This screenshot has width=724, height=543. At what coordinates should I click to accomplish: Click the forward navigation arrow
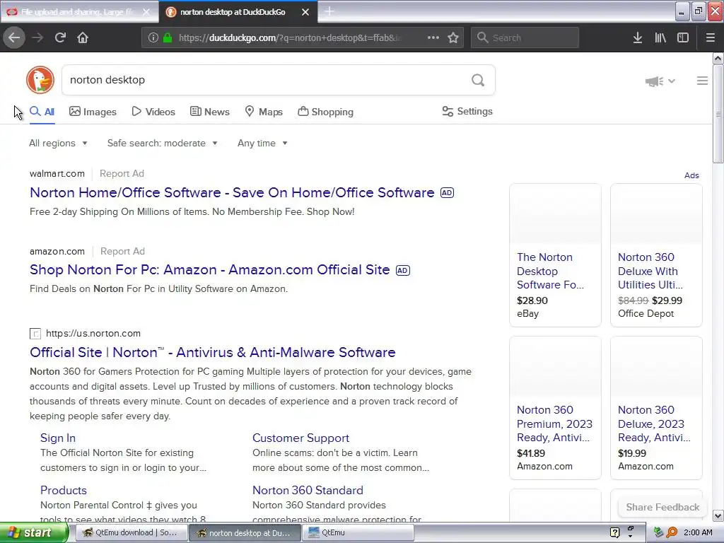(37, 37)
